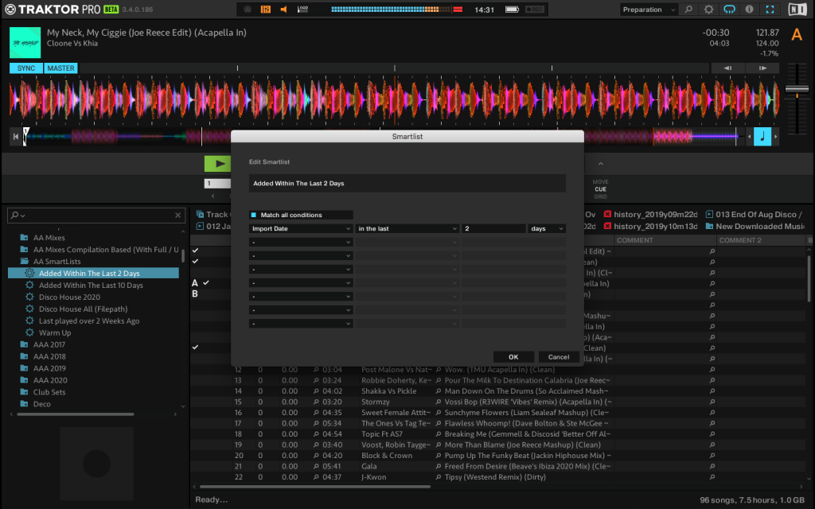Toggle MASTER on deck A

[x=60, y=68]
